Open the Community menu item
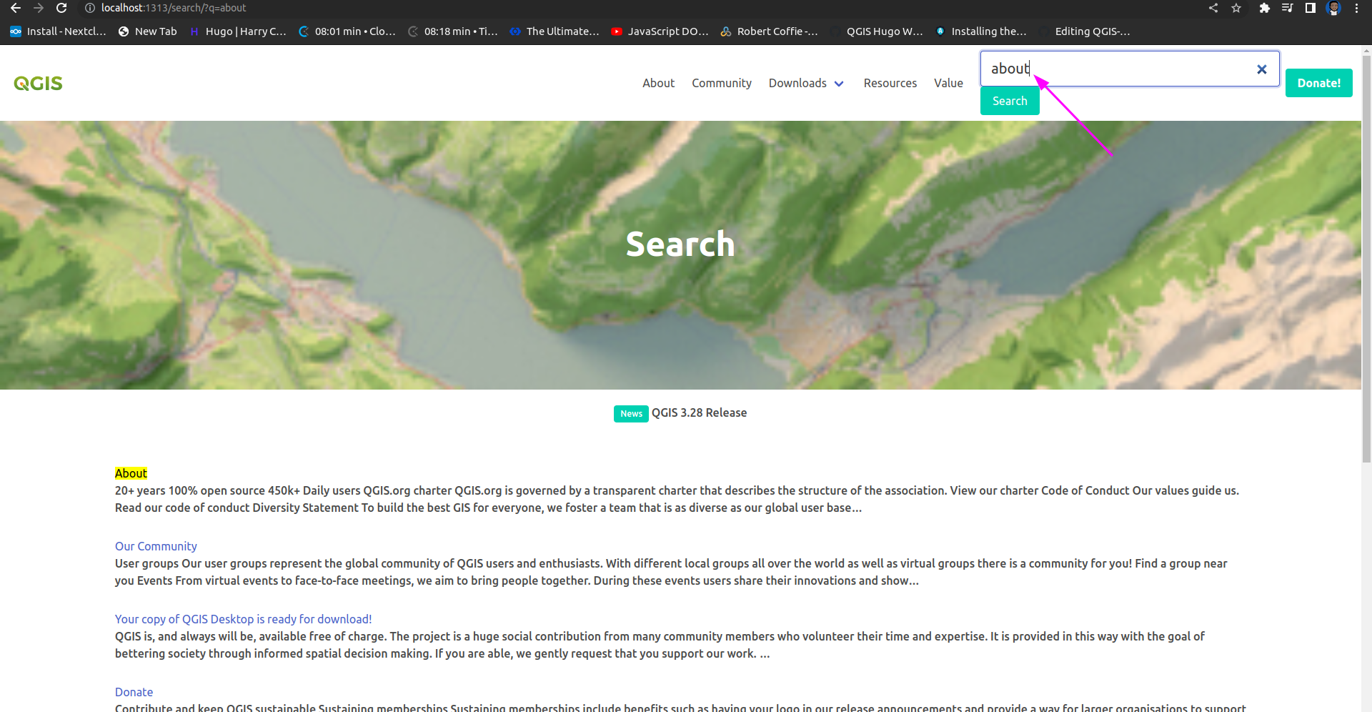 tap(721, 83)
